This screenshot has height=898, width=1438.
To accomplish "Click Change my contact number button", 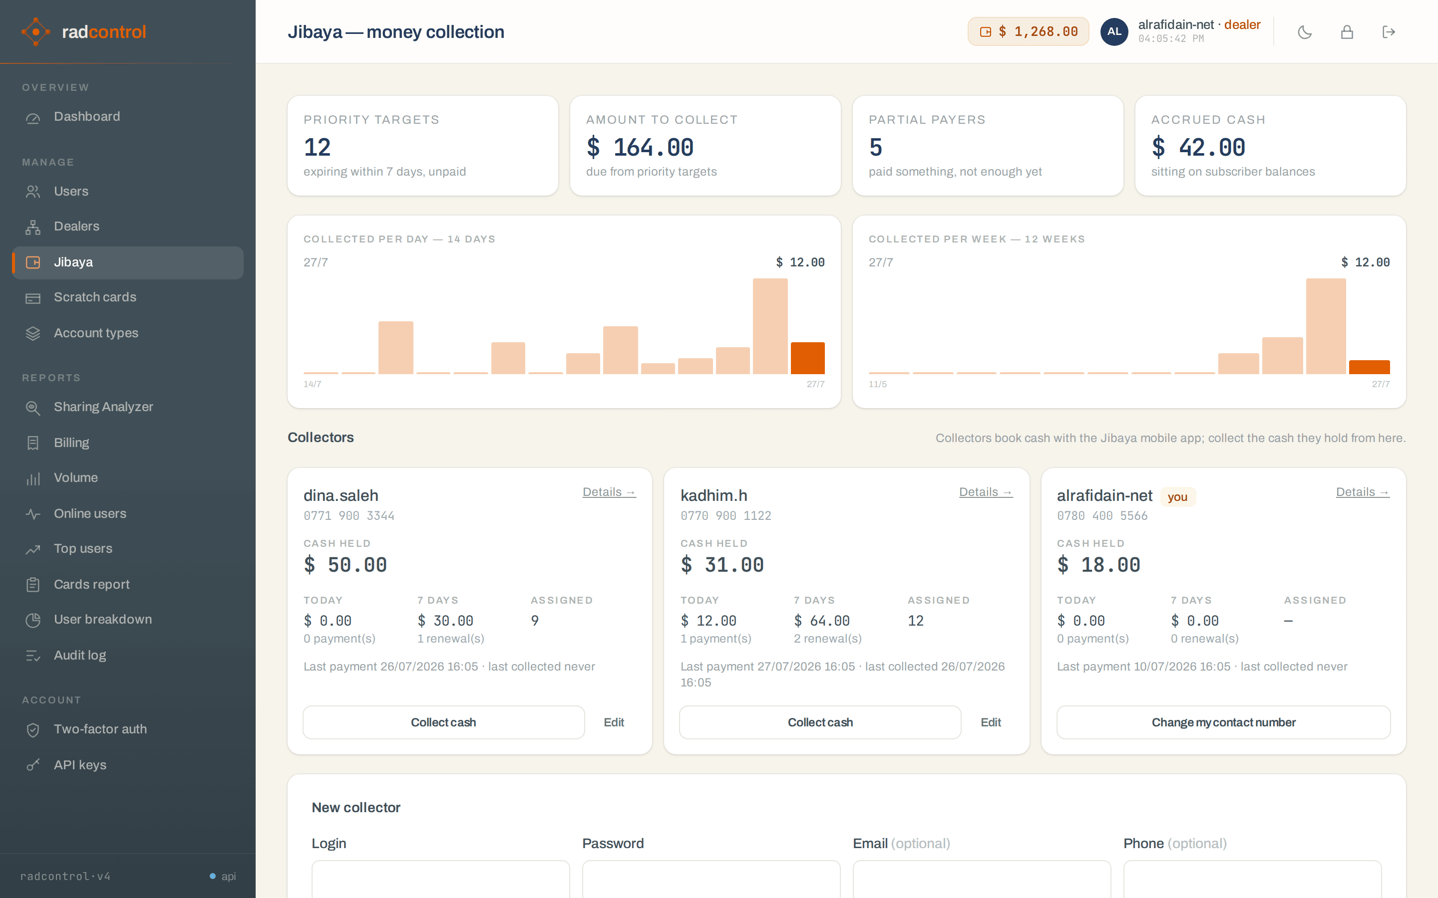I will pos(1223,722).
